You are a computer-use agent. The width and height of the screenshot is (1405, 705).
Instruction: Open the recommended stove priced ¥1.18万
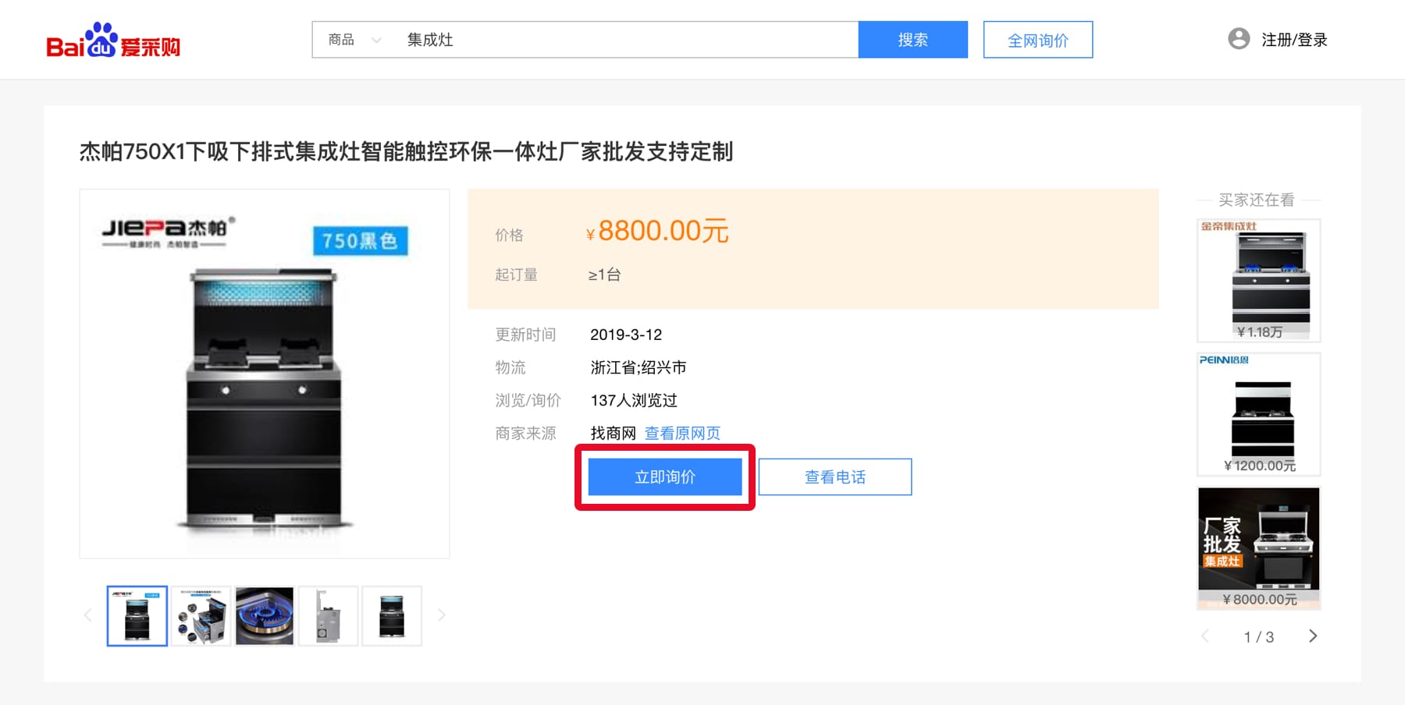coord(1258,281)
